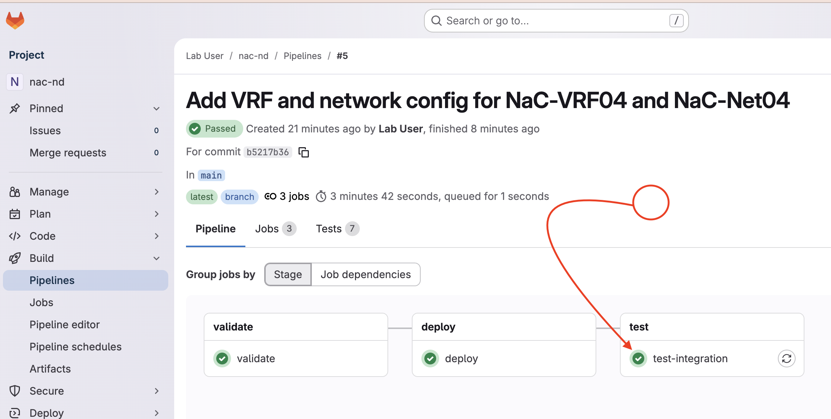Click the validate job's green passed status icon
Viewport: 831px width, 419px height.
[x=222, y=359]
